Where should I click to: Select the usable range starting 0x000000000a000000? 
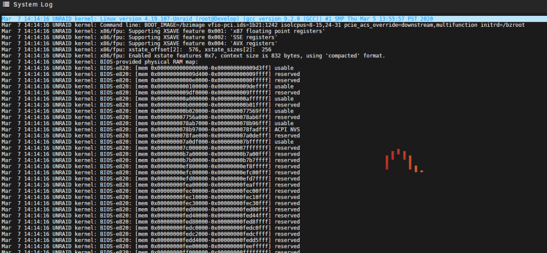pyautogui.click(x=148, y=99)
